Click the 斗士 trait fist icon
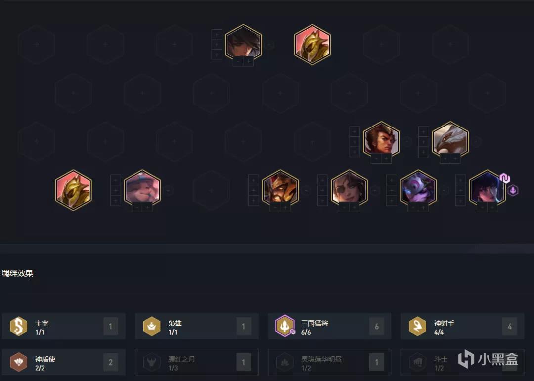534x381 pixels. [417, 362]
